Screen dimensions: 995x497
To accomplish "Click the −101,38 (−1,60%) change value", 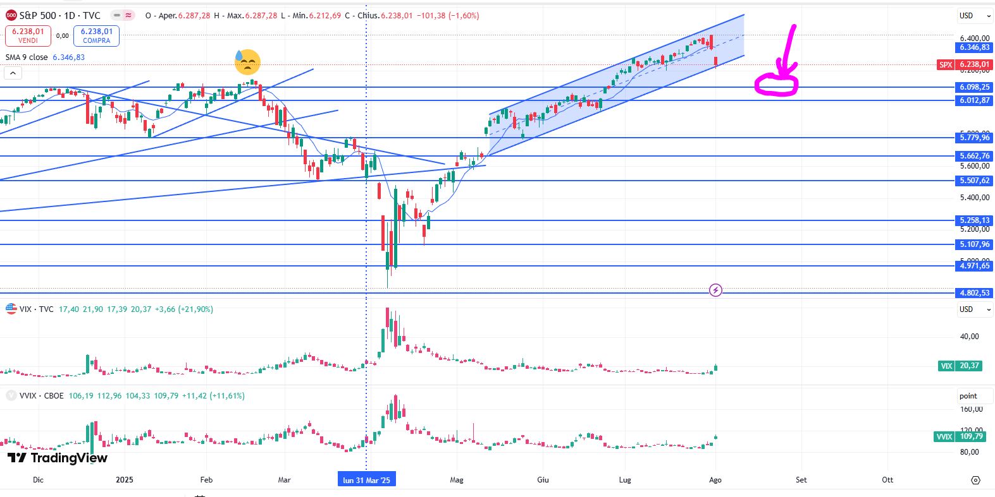I will point(448,15).
